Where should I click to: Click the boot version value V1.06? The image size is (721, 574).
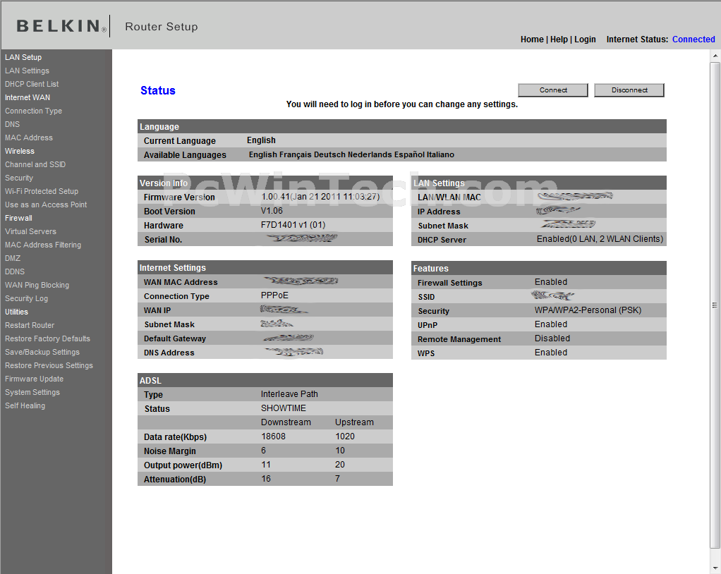272,210
